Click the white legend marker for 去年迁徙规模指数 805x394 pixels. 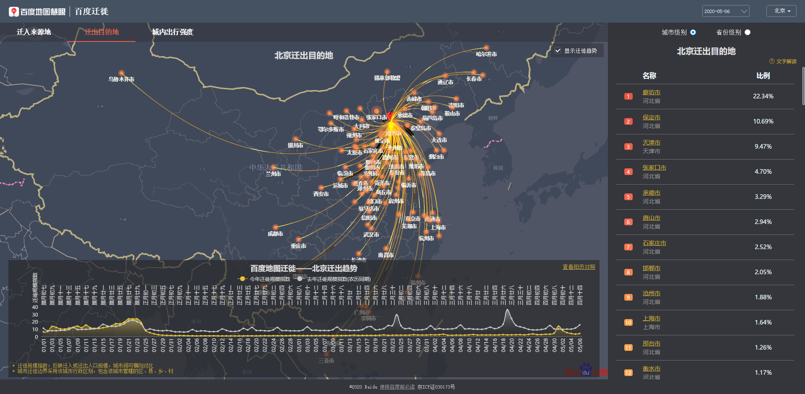click(299, 279)
